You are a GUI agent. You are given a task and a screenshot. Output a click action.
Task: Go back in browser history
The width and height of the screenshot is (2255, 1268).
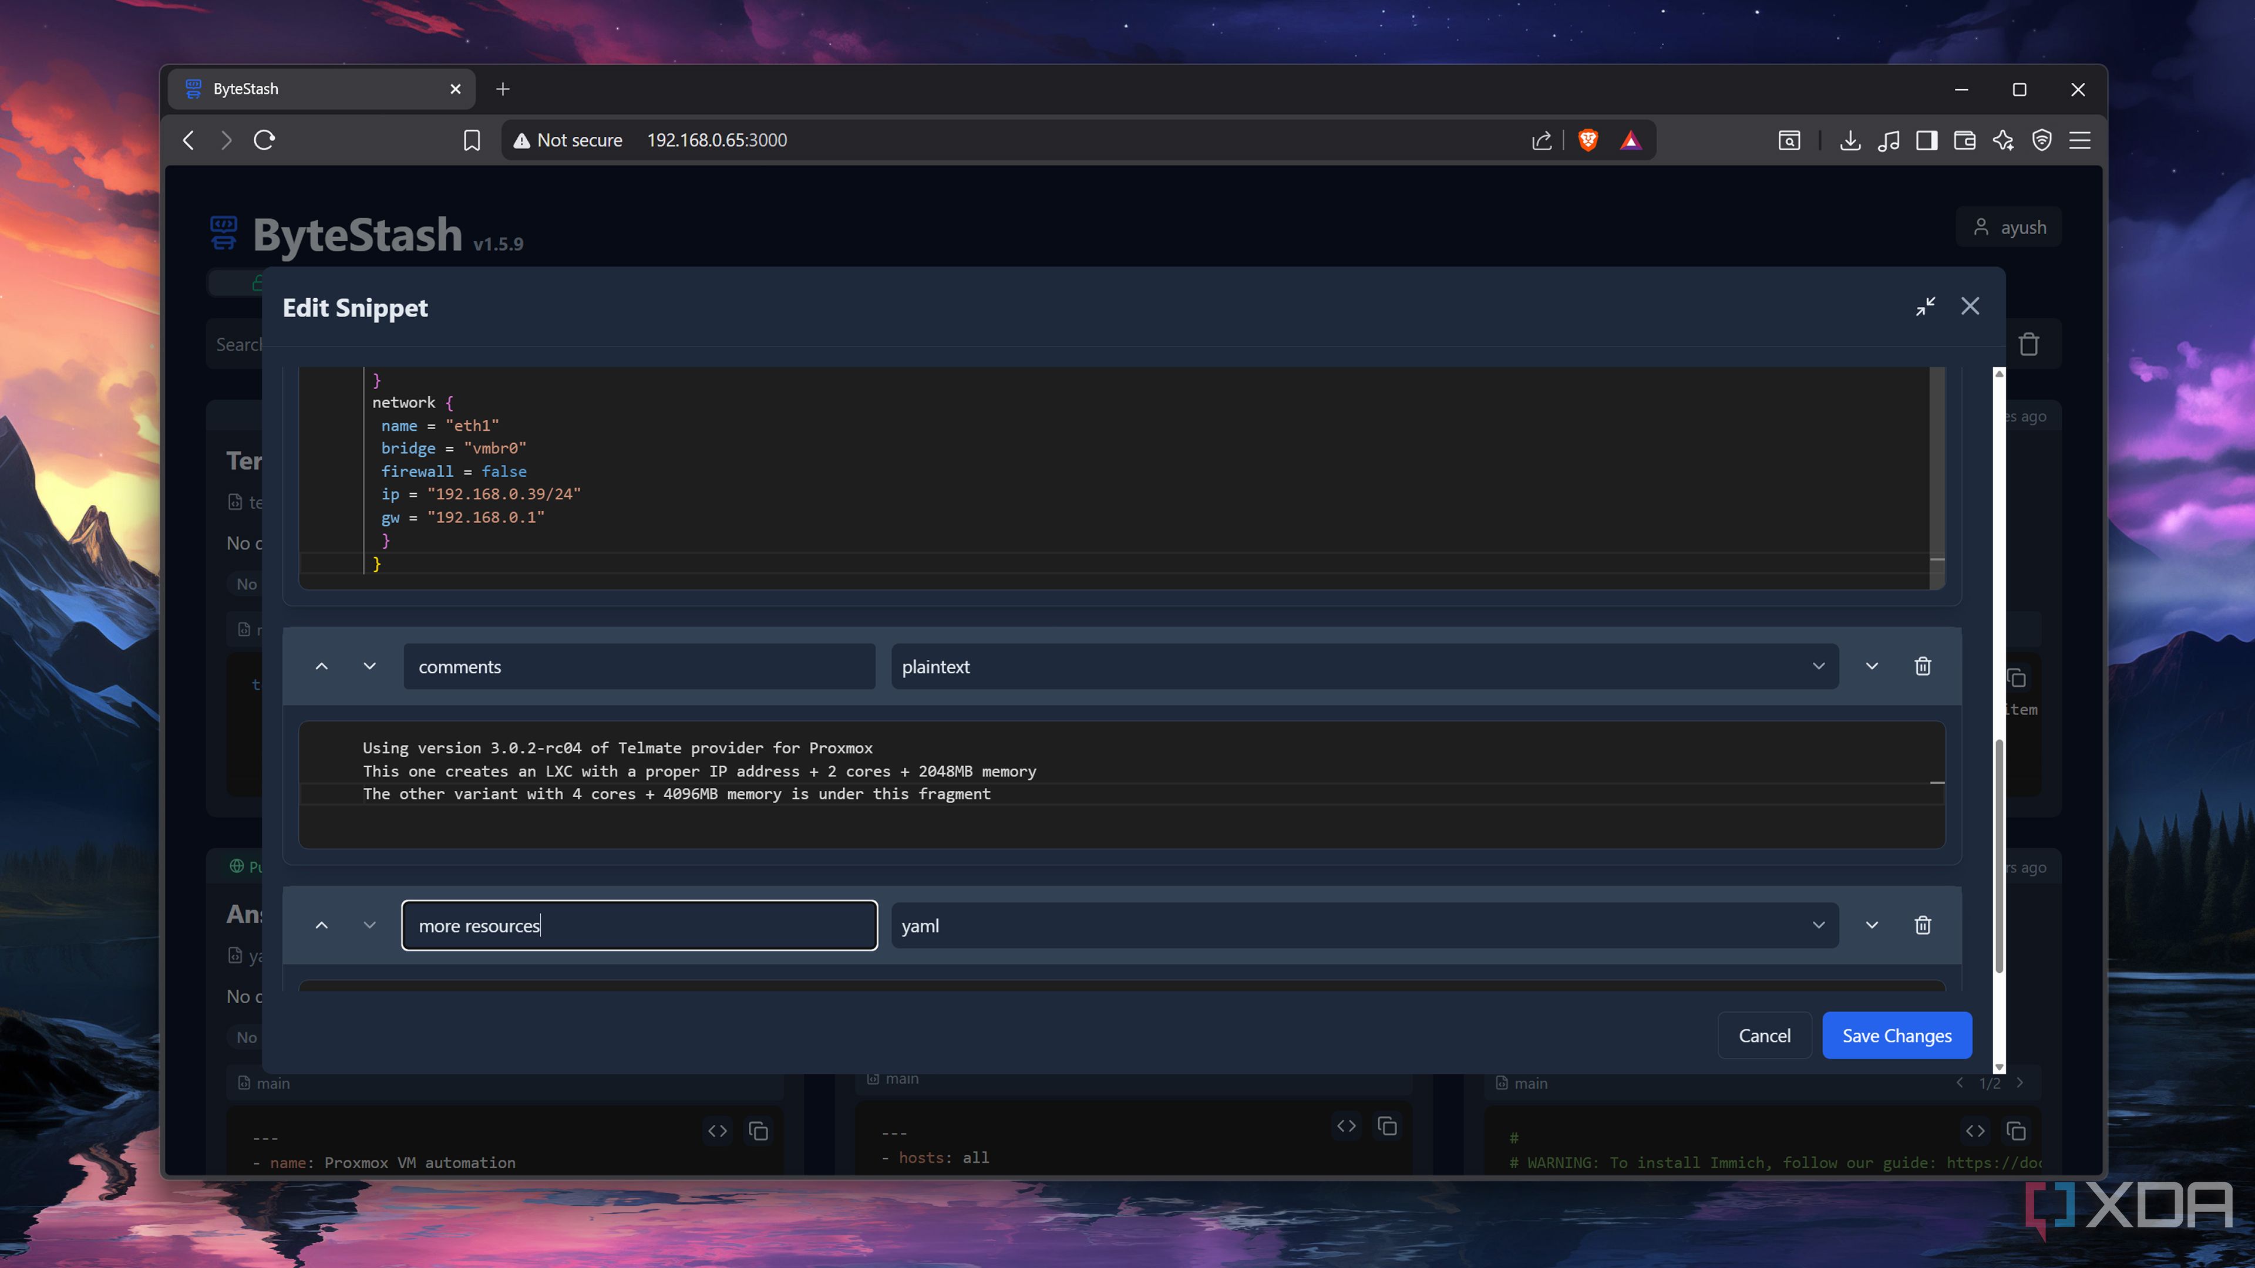point(188,140)
